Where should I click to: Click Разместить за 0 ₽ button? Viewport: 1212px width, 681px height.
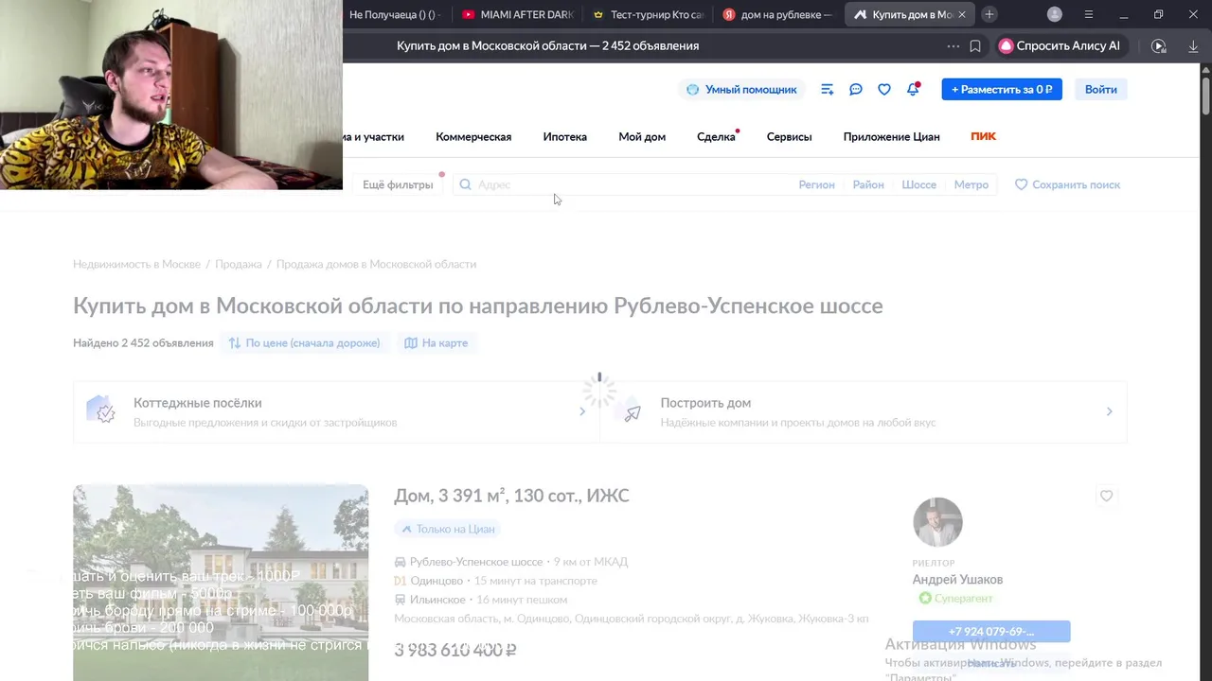coord(1002,89)
